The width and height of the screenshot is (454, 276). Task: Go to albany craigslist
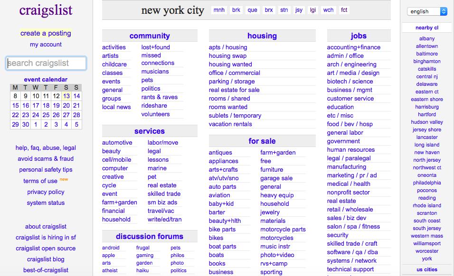tap(427, 38)
